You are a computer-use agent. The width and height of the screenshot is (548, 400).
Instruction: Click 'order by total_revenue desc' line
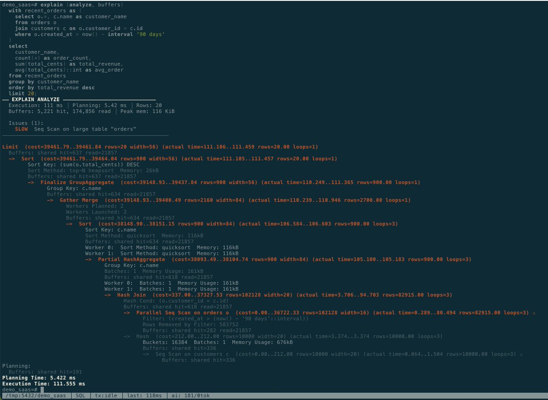click(52, 88)
